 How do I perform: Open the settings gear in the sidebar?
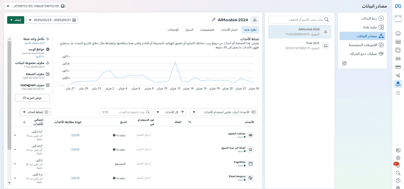tap(398, 158)
